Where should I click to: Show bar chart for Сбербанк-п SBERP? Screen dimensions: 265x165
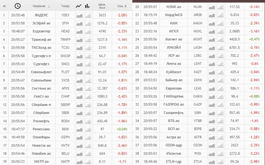(x=88, y=105)
